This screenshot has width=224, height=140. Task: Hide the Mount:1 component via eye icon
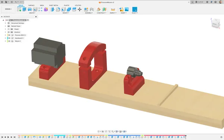coord(9,41)
